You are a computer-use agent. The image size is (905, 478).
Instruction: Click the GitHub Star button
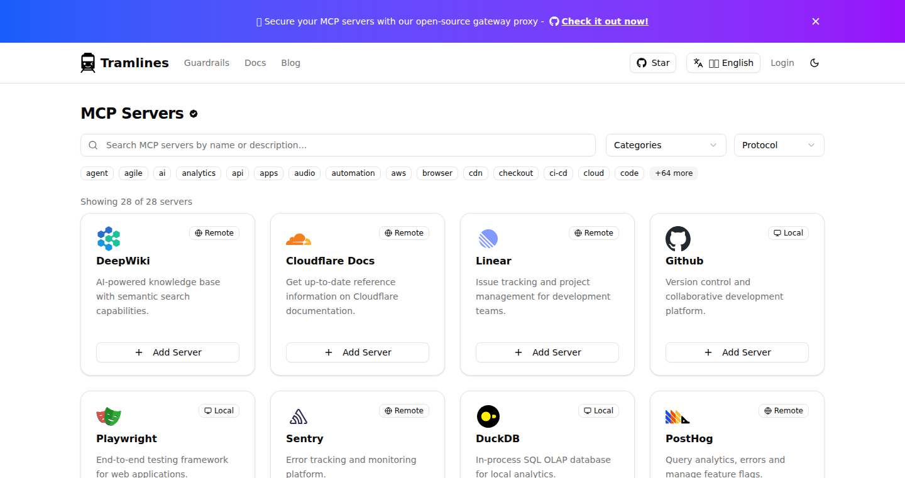[653, 63]
